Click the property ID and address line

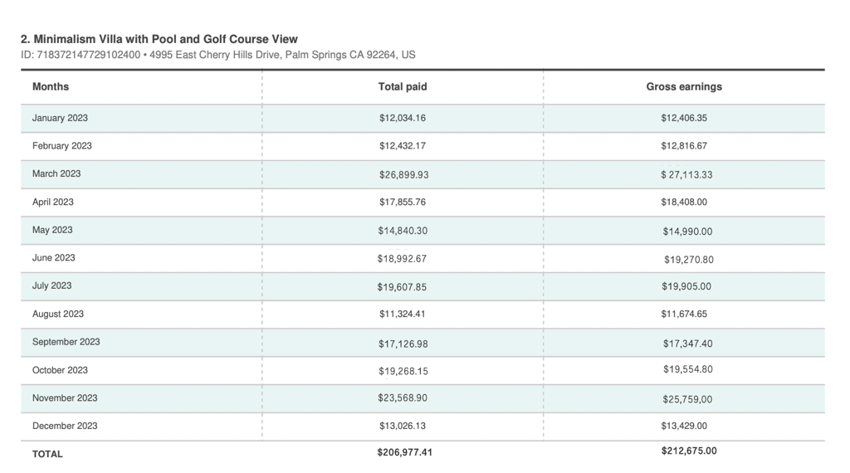tap(218, 55)
